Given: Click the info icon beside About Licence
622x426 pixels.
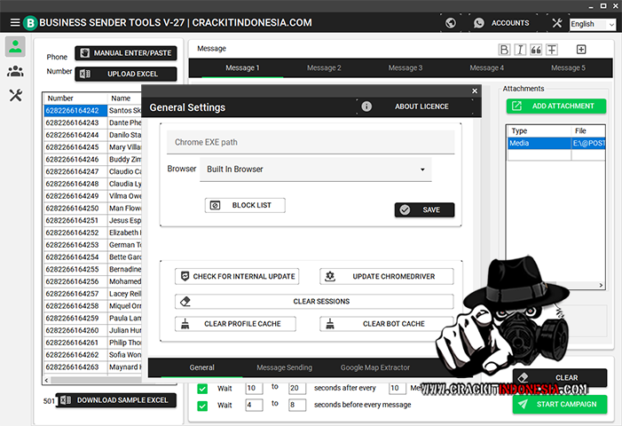Looking at the screenshot, I should [366, 106].
